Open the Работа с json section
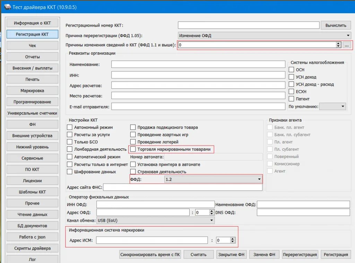Screen dimensions: 355x263 [32, 237]
